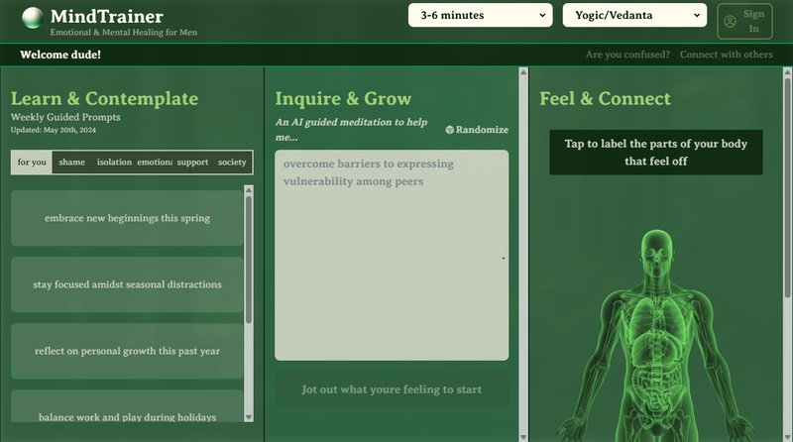
Task: Switch to the shame tab
Action: pos(71,163)
